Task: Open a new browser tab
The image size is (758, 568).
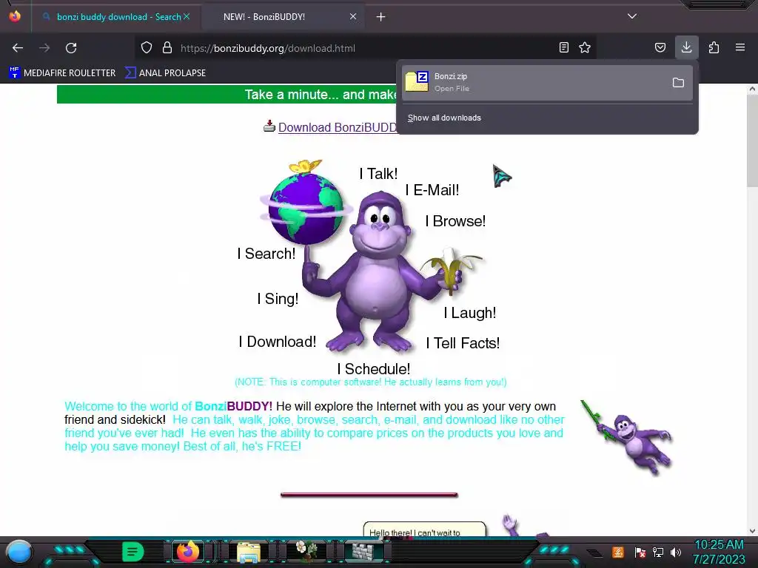Action: [381, 17]
